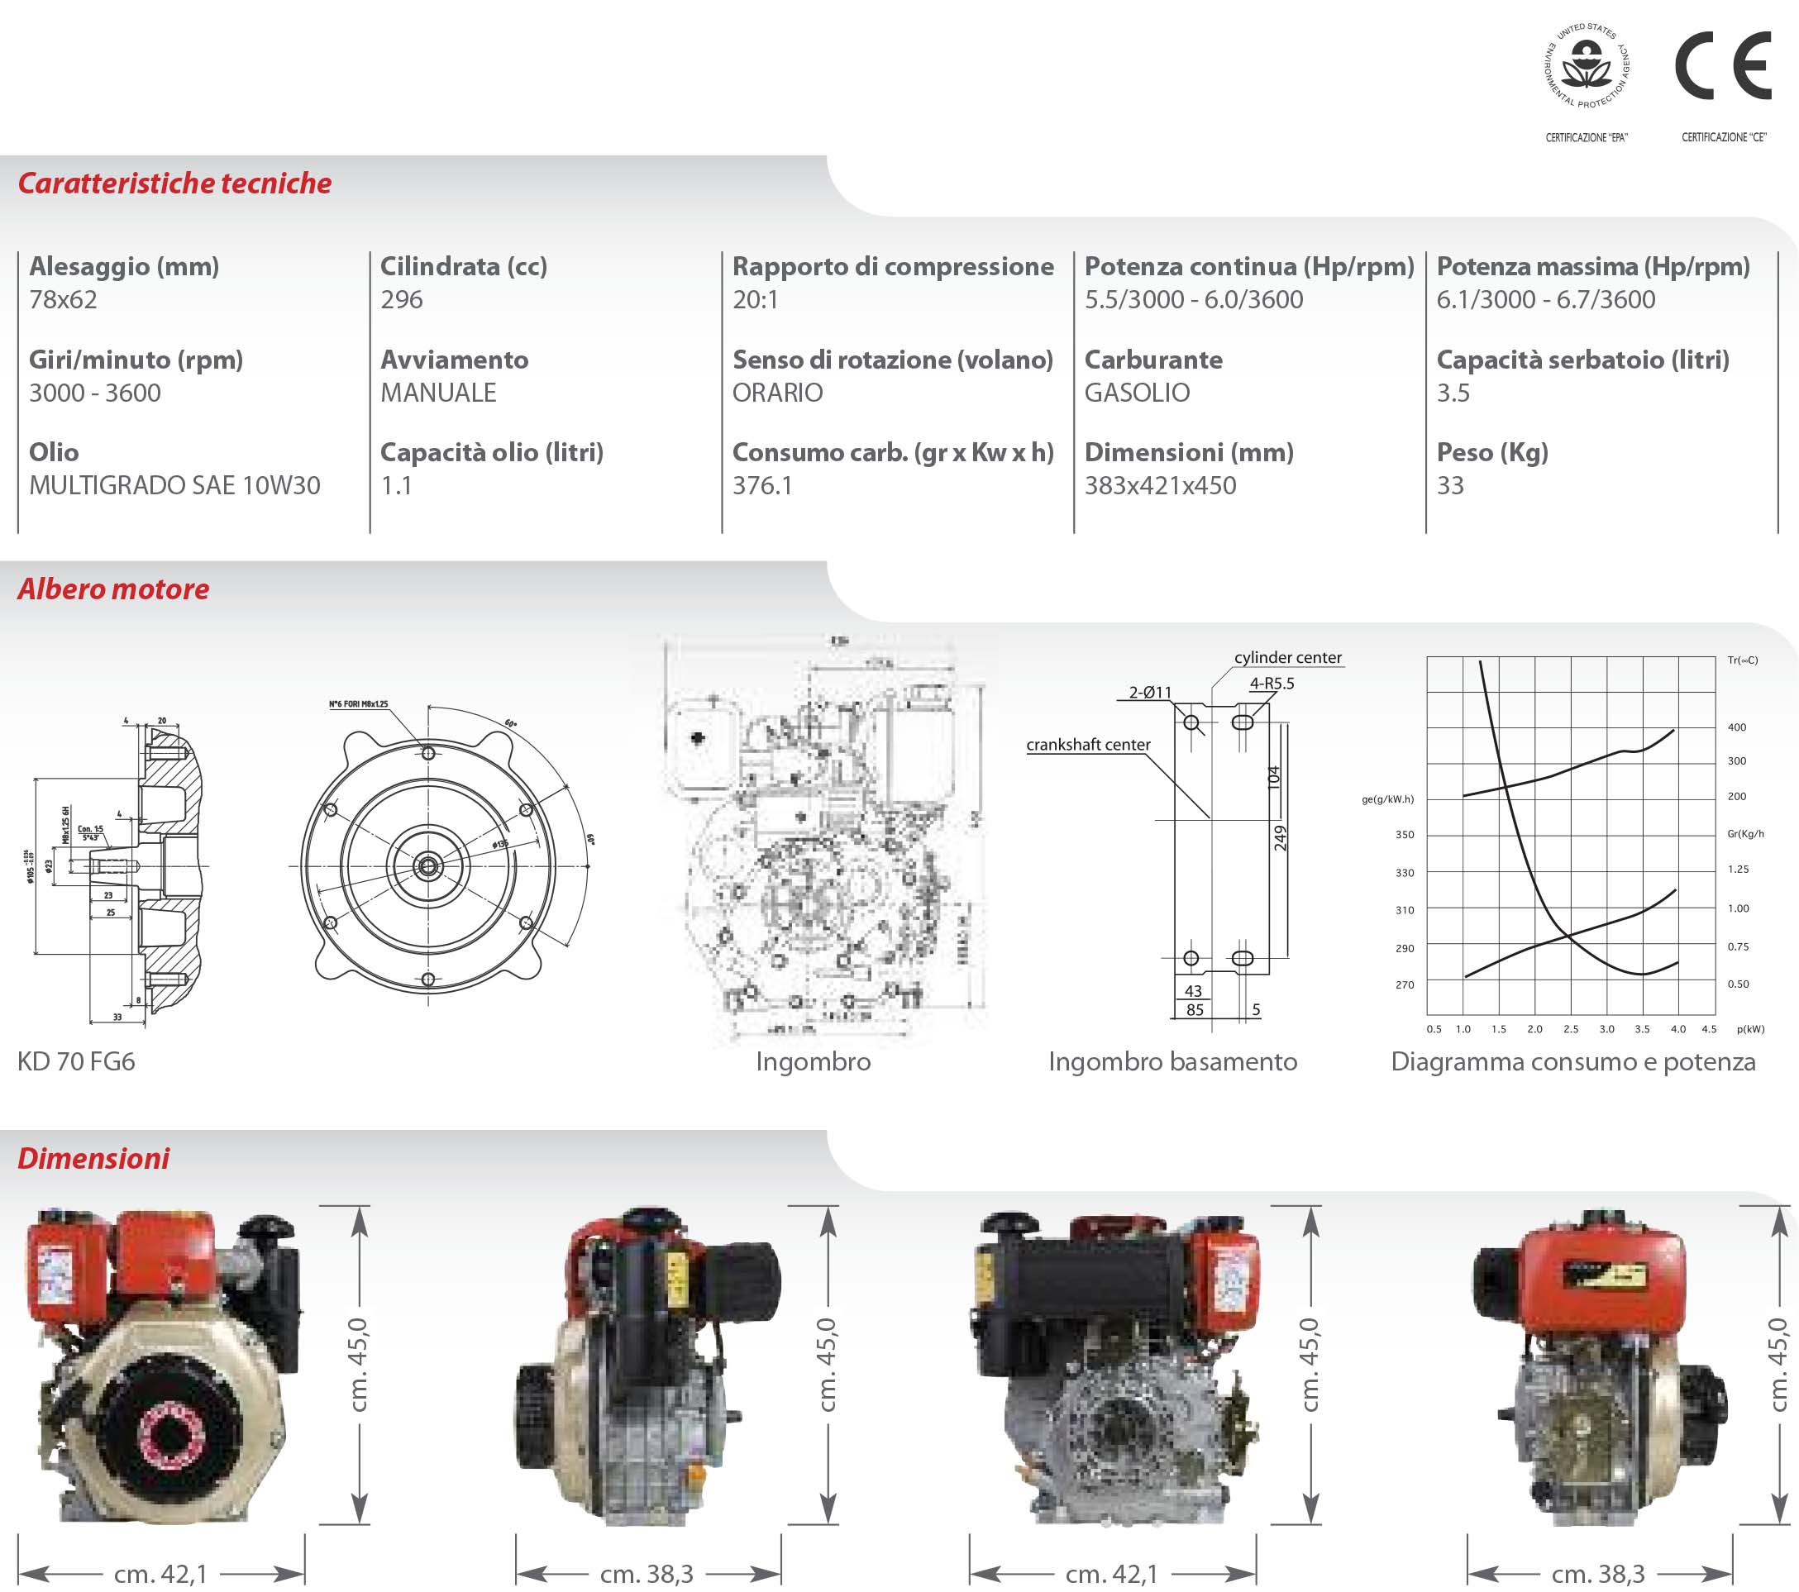Click the 'Carburante' label
The width and height of the screenshot is (1799, 1592).
click(x=1153, y=360)
